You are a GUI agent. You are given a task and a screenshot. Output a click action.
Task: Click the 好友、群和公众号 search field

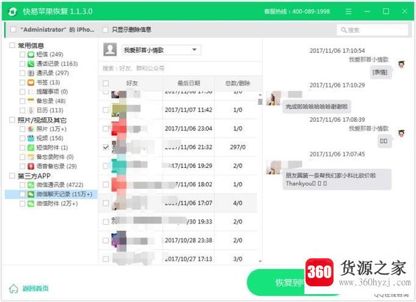[180, 68]
